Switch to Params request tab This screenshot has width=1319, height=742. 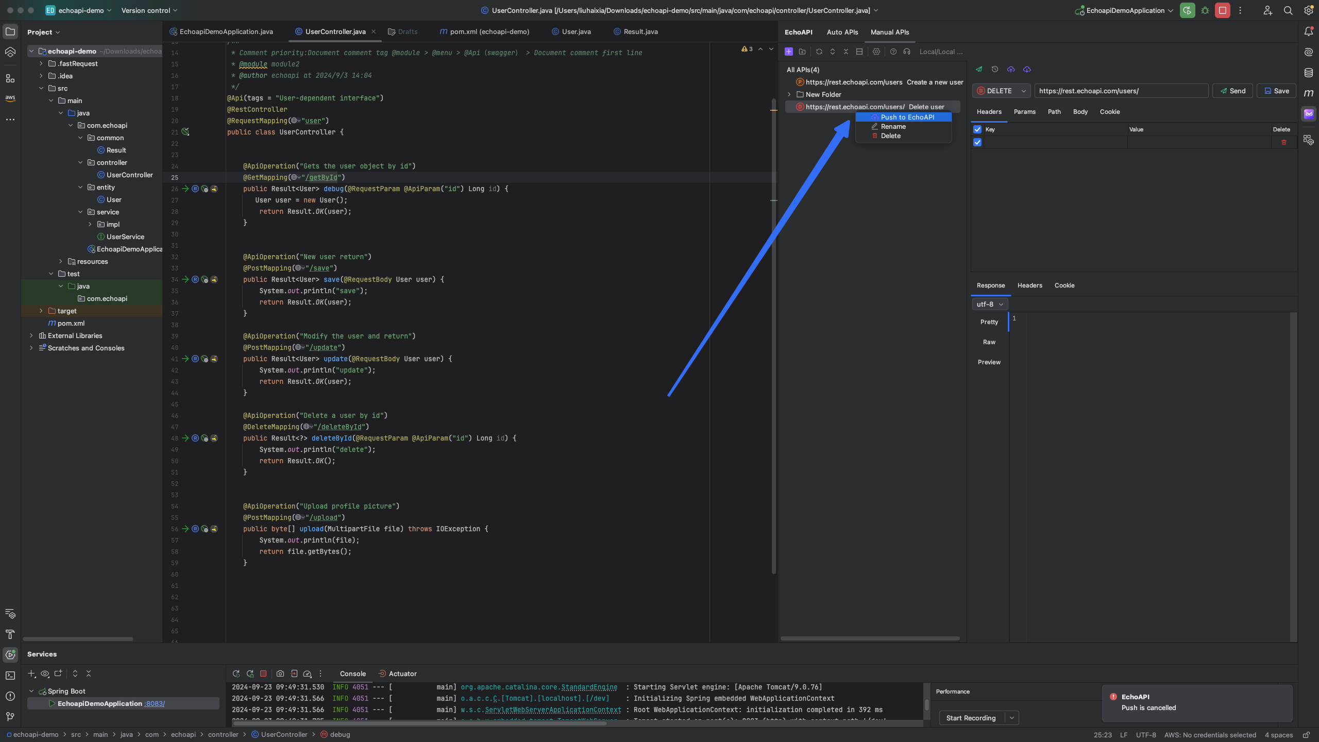point(1024,112)
